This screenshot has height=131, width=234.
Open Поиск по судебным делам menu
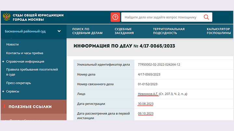click(x=87, y=31)
